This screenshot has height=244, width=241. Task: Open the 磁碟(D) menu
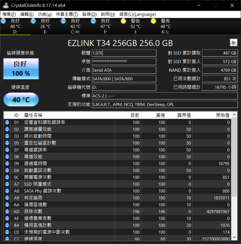[x=89, y=14]
